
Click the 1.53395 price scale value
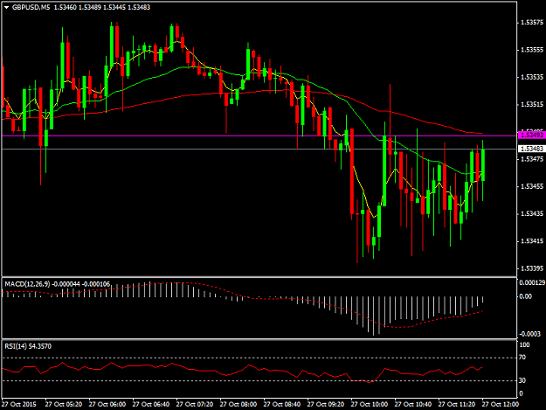pos(532,268)
